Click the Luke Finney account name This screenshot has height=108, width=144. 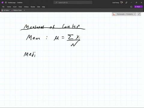(116, 3)
